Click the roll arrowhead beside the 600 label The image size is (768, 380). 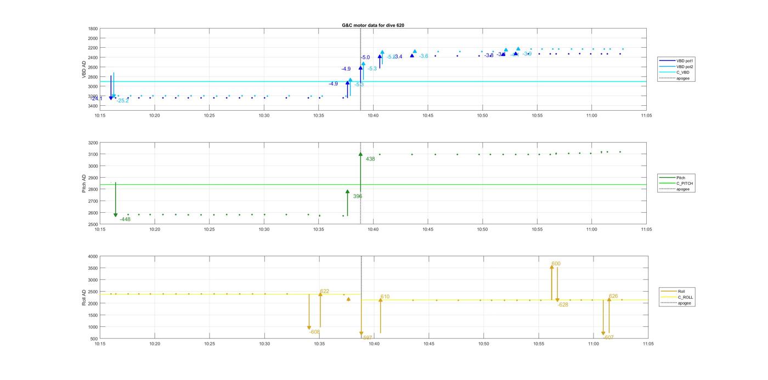point(552,266)
